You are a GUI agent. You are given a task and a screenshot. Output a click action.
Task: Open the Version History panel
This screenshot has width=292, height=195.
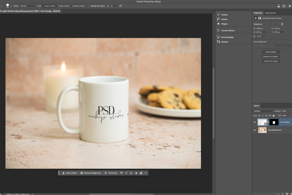click(x=218, y=30)
